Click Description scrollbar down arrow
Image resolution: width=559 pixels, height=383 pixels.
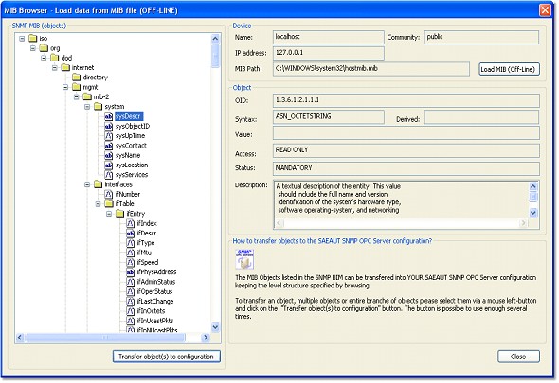point(533,213)
